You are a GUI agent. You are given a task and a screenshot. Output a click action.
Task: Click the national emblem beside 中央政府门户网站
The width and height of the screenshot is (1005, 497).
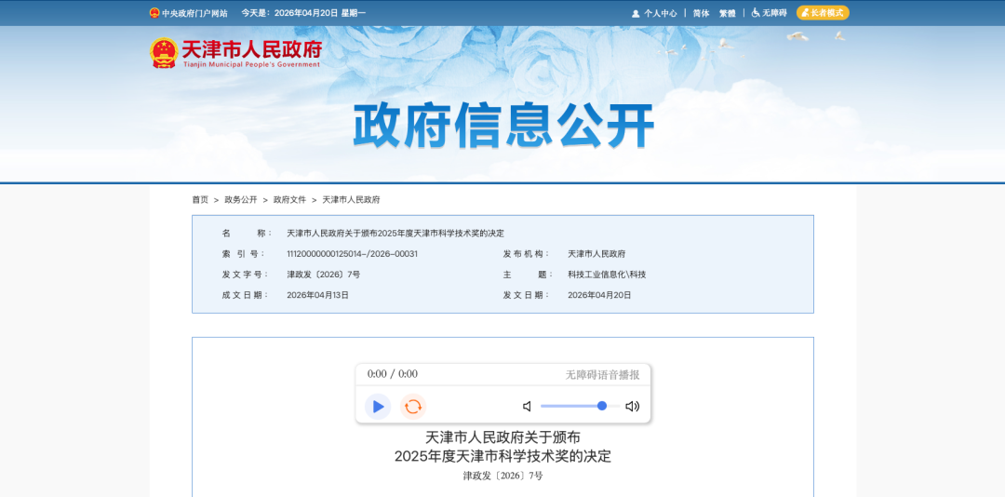coord(154,13)
